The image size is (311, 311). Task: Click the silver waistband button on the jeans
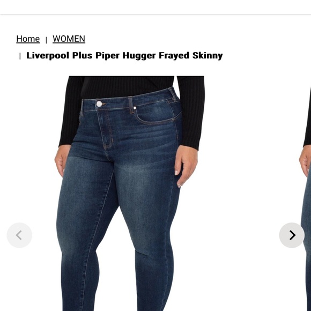99,103
